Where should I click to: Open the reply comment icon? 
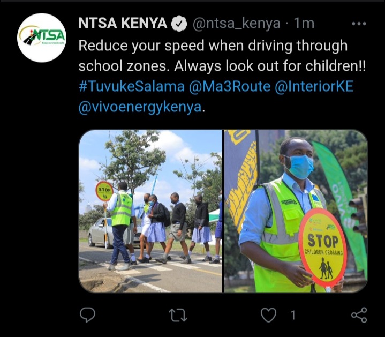(87, 314)
